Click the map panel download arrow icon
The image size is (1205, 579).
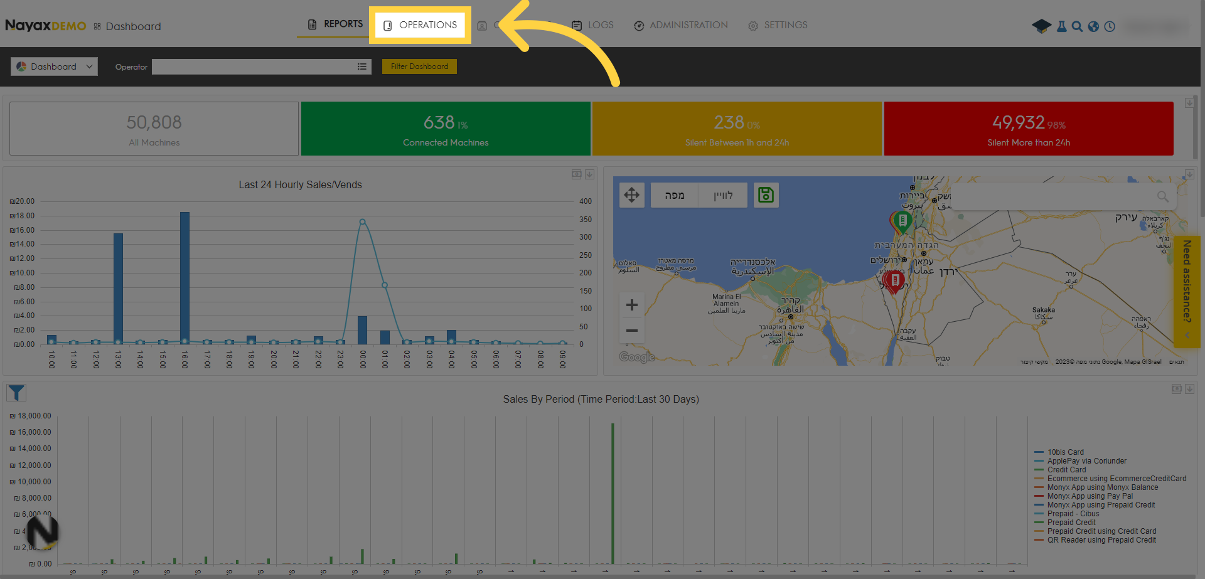pyautogui.click(x=1189, y=174)
